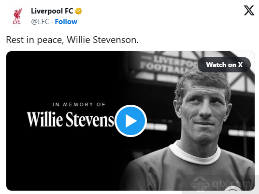Click the Liverpool Football sign in background
Viewport: 259px width, 194px height.
168,64
